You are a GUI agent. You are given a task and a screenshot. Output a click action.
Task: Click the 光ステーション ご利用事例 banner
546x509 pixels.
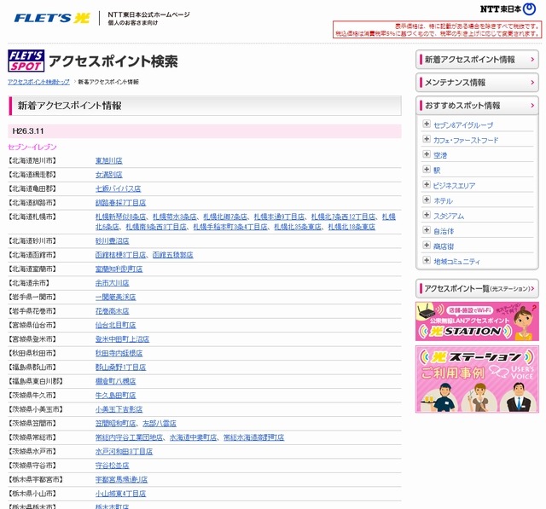tap(477, 379)
